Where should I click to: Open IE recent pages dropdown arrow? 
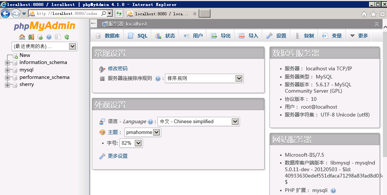[24, 14]
